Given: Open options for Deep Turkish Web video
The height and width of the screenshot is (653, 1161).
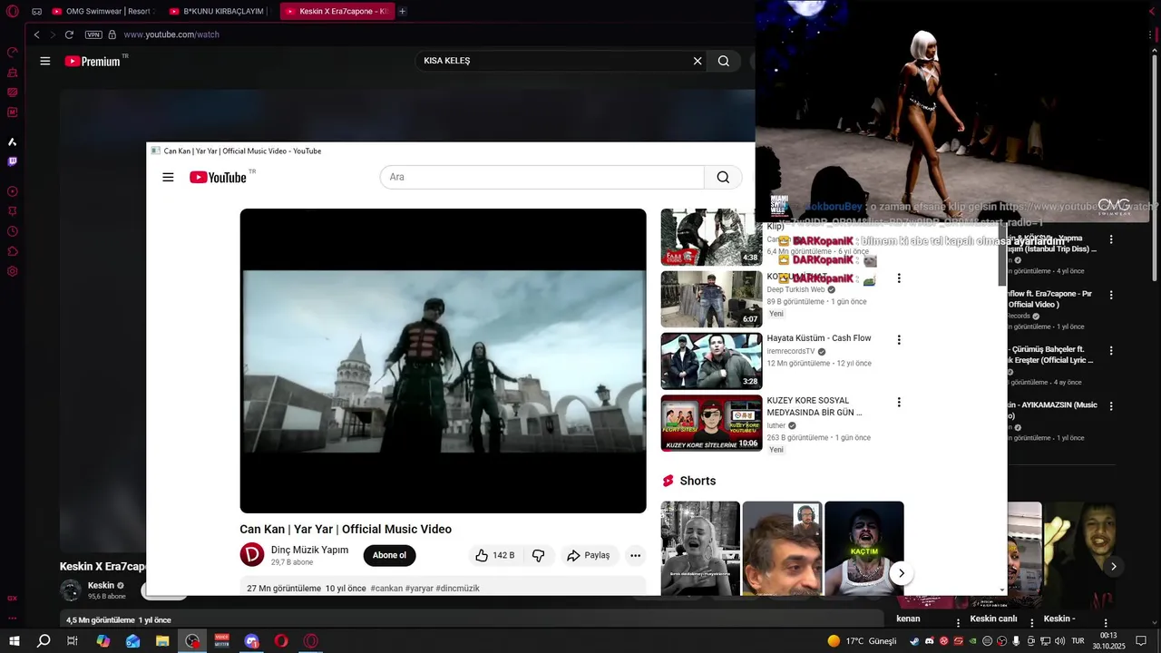Looking at the screenshot, I should click(899, 278).
